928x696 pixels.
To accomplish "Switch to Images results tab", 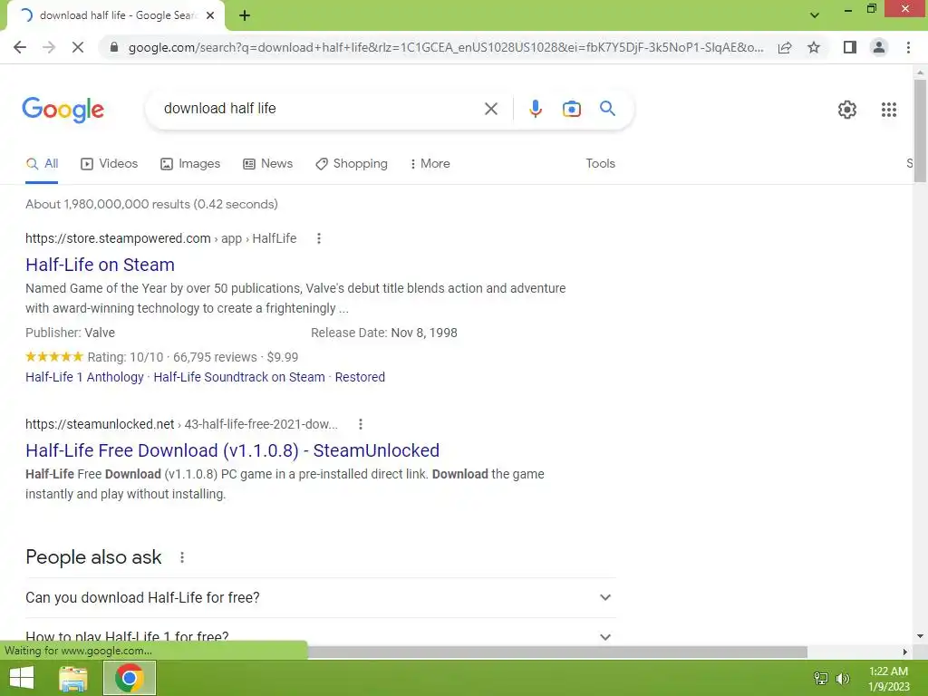I will (190, 164).
